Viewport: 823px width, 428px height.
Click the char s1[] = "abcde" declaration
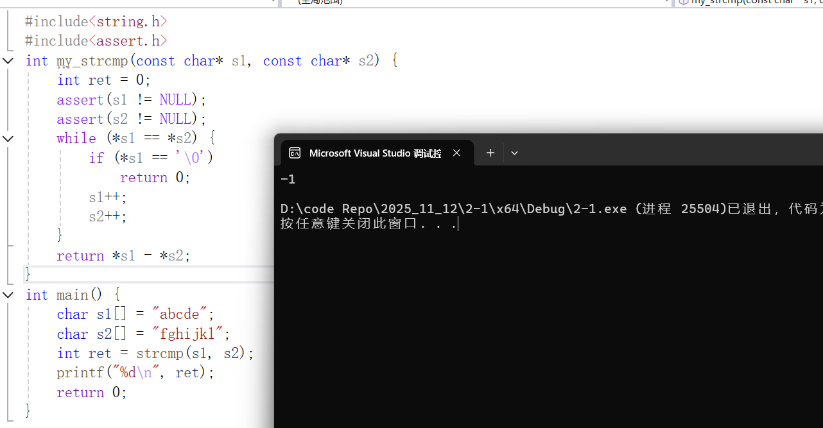(x=135, y=314)
